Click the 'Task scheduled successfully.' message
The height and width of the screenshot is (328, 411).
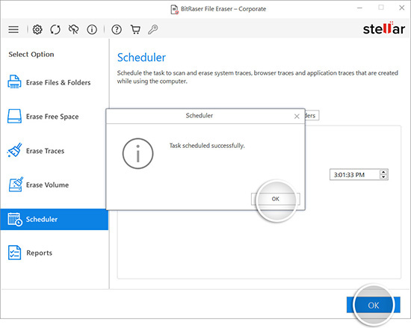point(207,146)
